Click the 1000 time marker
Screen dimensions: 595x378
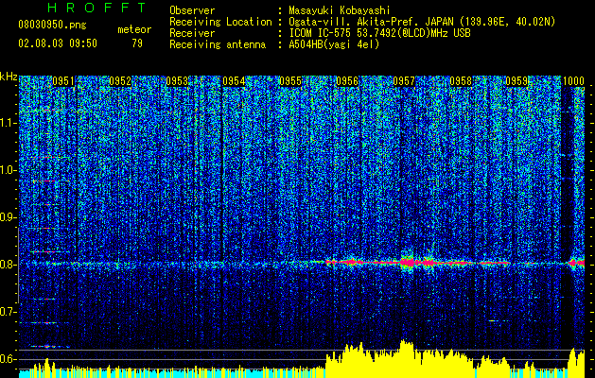tap(573, 81)
